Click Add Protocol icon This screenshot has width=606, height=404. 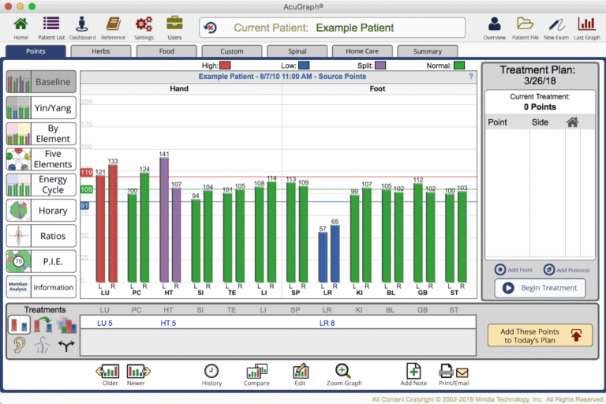point(549,269)
